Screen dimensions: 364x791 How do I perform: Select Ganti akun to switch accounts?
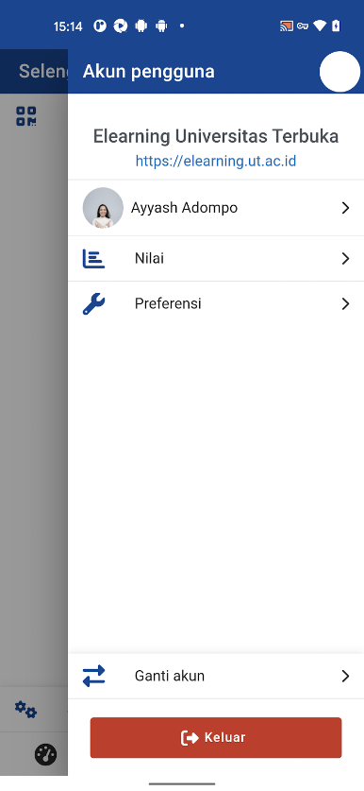coord(216,676)
